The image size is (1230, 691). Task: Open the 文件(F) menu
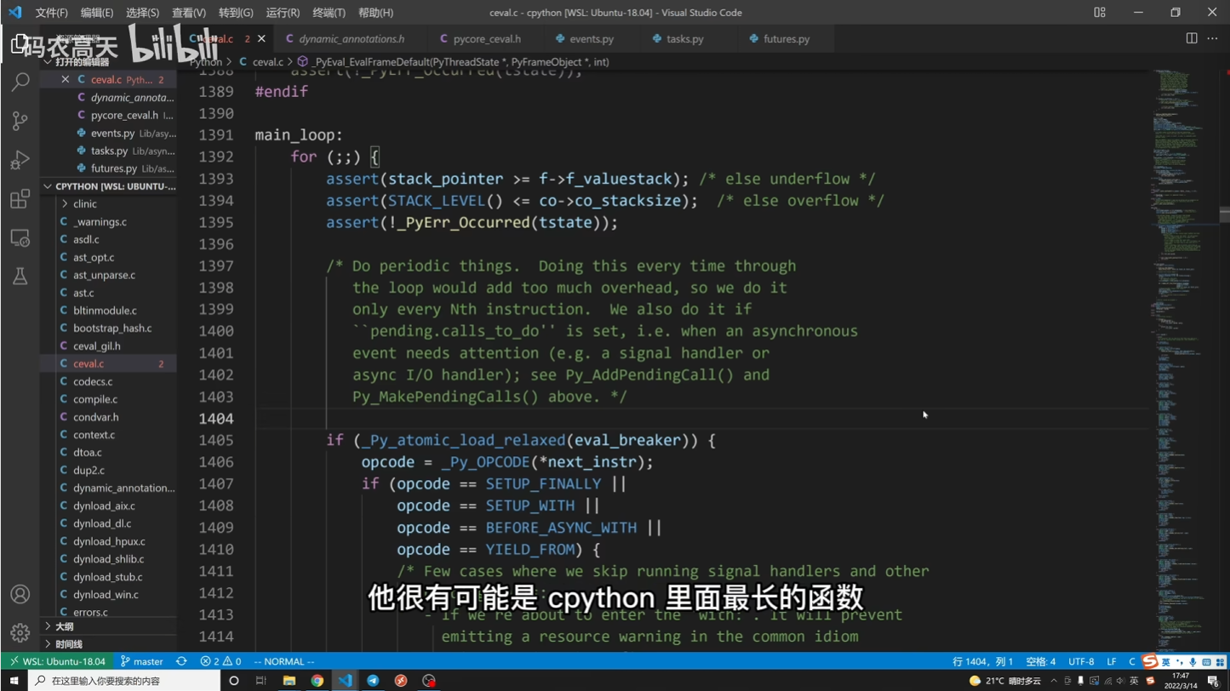pyautogui.click(x=51, y=13)
